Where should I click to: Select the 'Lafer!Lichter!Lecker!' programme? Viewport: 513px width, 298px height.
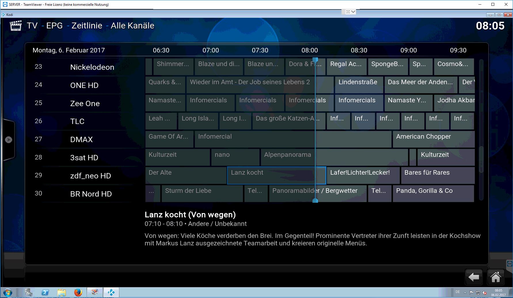click(x=363, y=175)
